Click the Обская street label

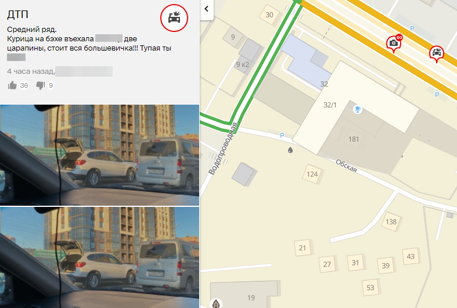coord(346,166)
